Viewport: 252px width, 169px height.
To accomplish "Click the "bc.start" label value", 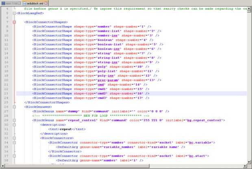I will (198, 156).
